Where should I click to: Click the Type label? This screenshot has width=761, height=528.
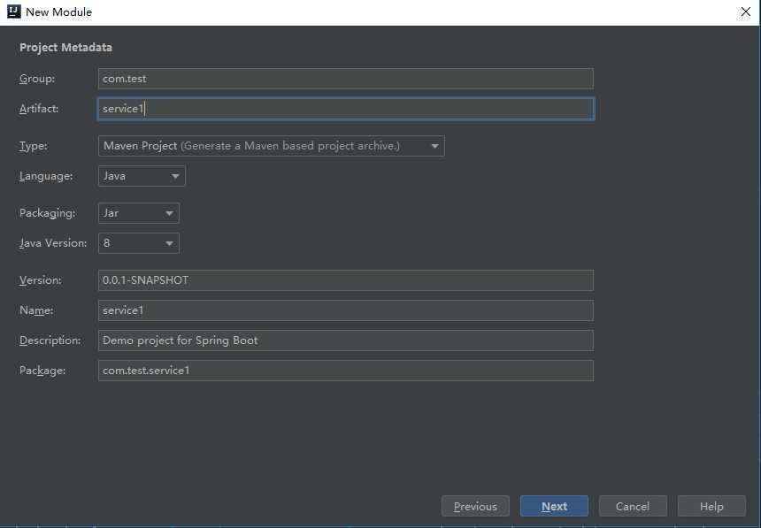(x=34, y=146)
